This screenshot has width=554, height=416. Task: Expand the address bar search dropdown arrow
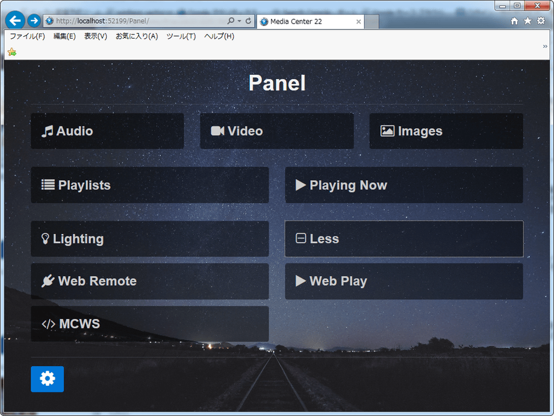tap(239, 21)
